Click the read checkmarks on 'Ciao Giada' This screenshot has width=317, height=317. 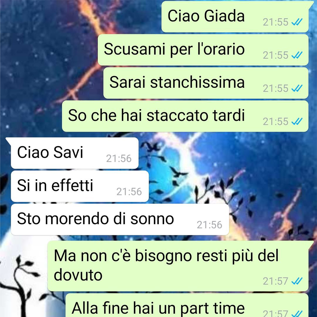point(297,22)
